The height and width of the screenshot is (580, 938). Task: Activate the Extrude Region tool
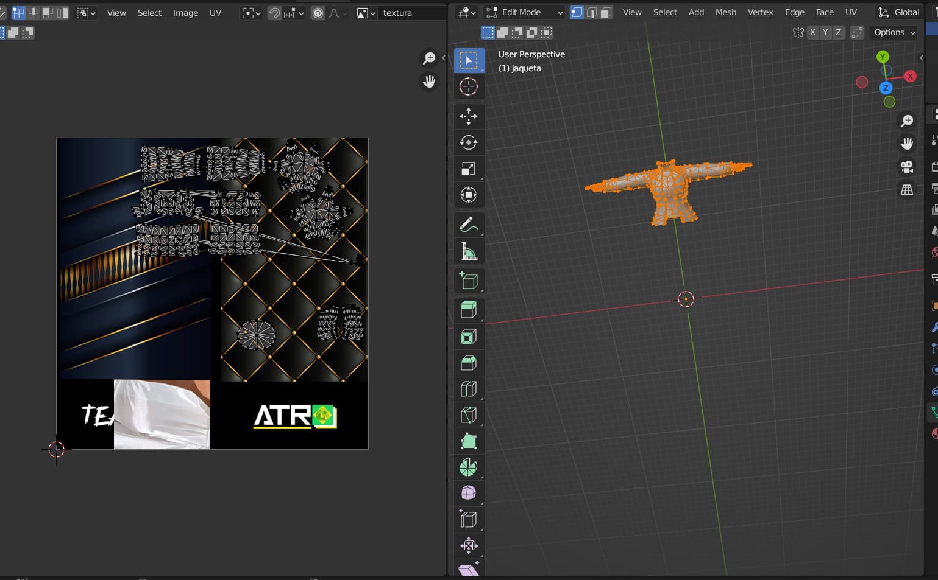(x=468, y=310)
